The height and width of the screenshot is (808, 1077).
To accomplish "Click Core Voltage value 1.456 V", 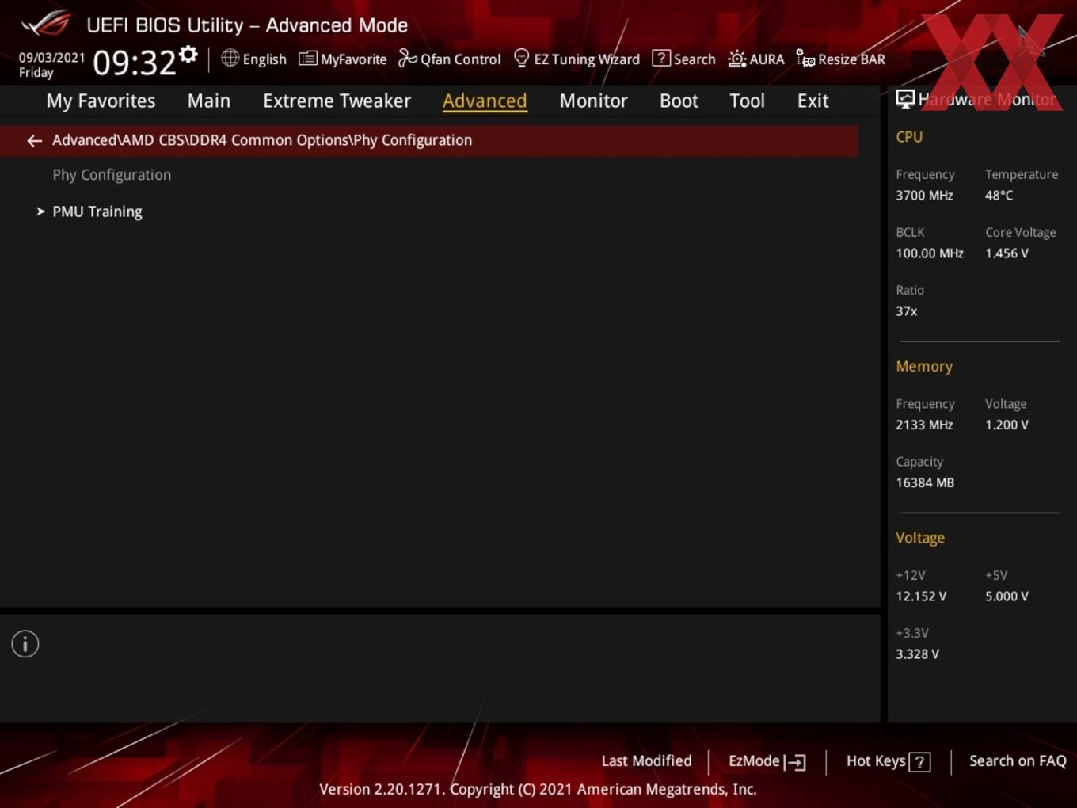I will (x=1007, y=253).
